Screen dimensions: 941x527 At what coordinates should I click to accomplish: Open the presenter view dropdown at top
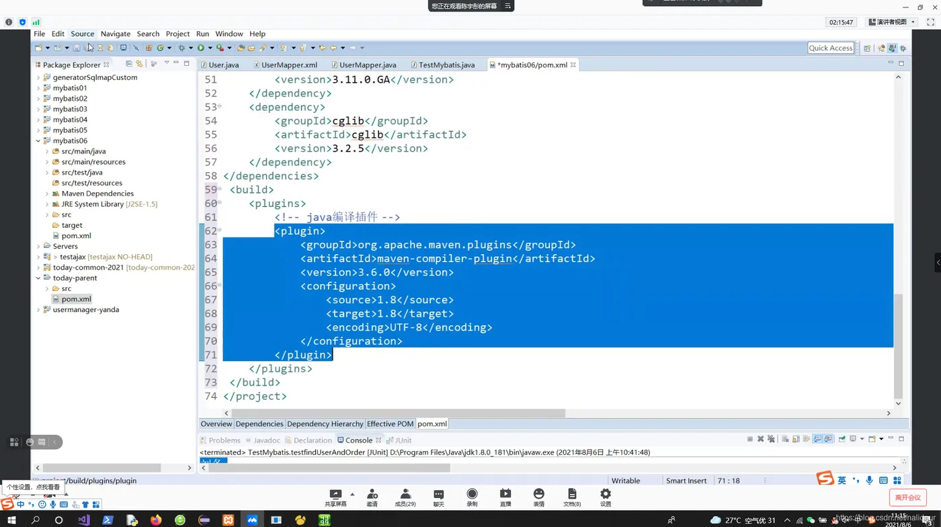coord(891,22)
